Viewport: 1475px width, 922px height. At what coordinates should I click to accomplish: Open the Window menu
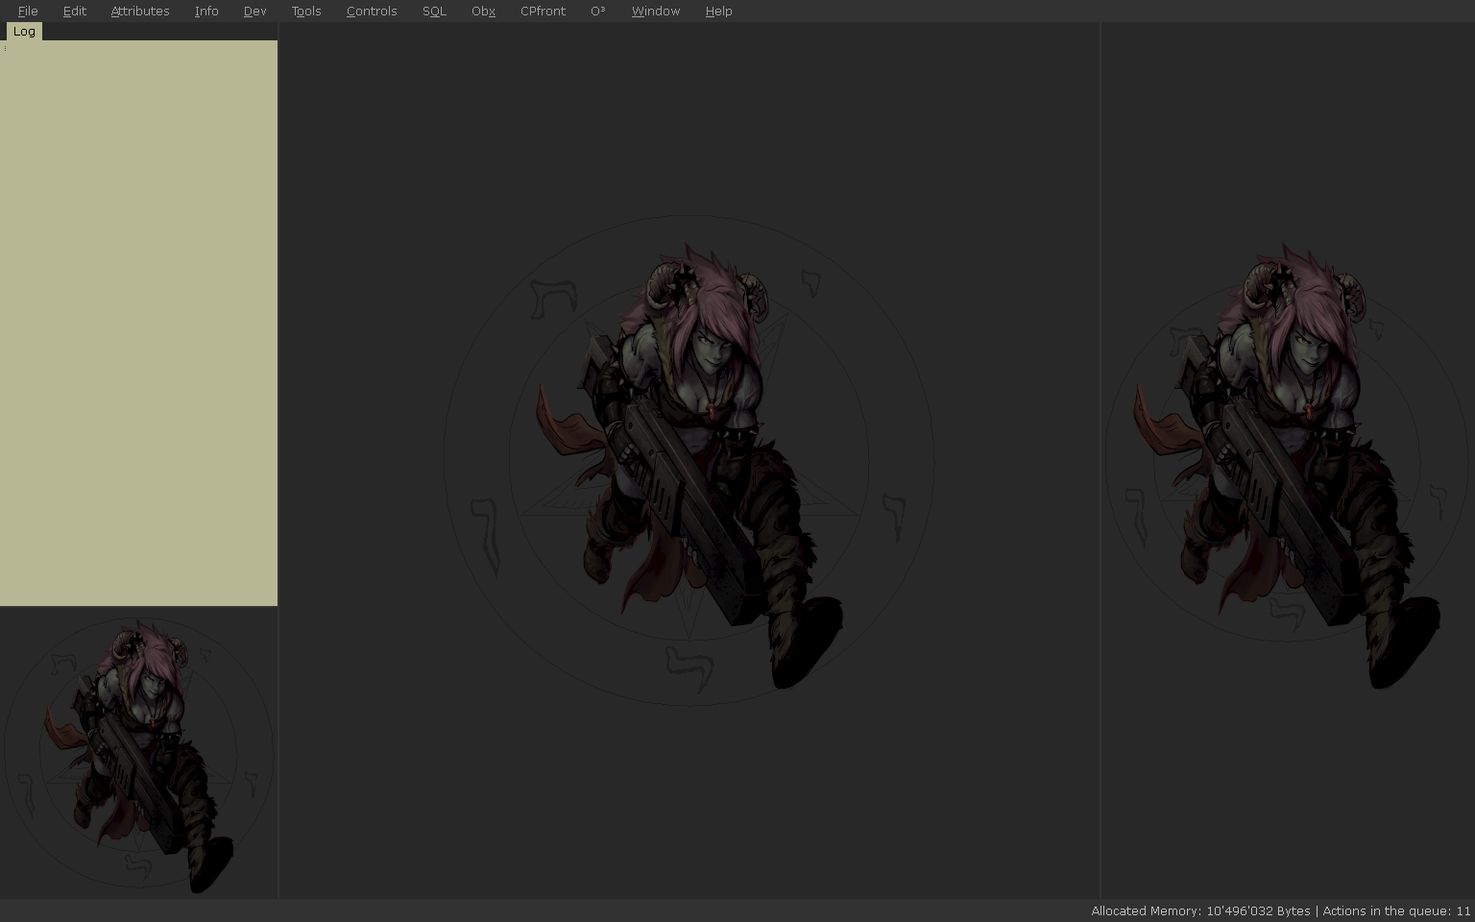click(x=656, y=12)
